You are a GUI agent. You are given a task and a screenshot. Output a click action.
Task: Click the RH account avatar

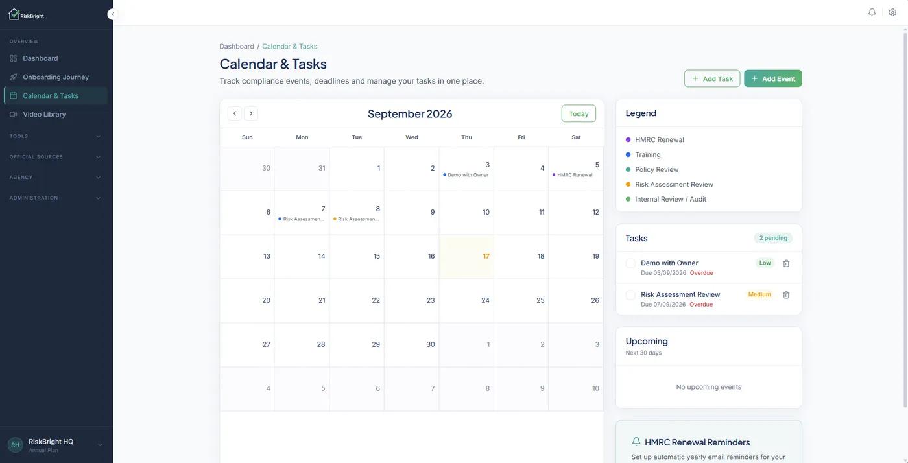(x=15, y=445)
